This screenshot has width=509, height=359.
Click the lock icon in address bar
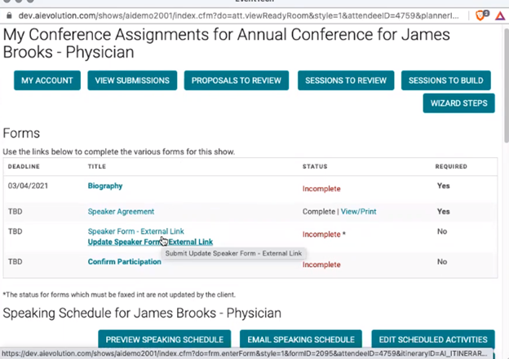pos(8,13)
